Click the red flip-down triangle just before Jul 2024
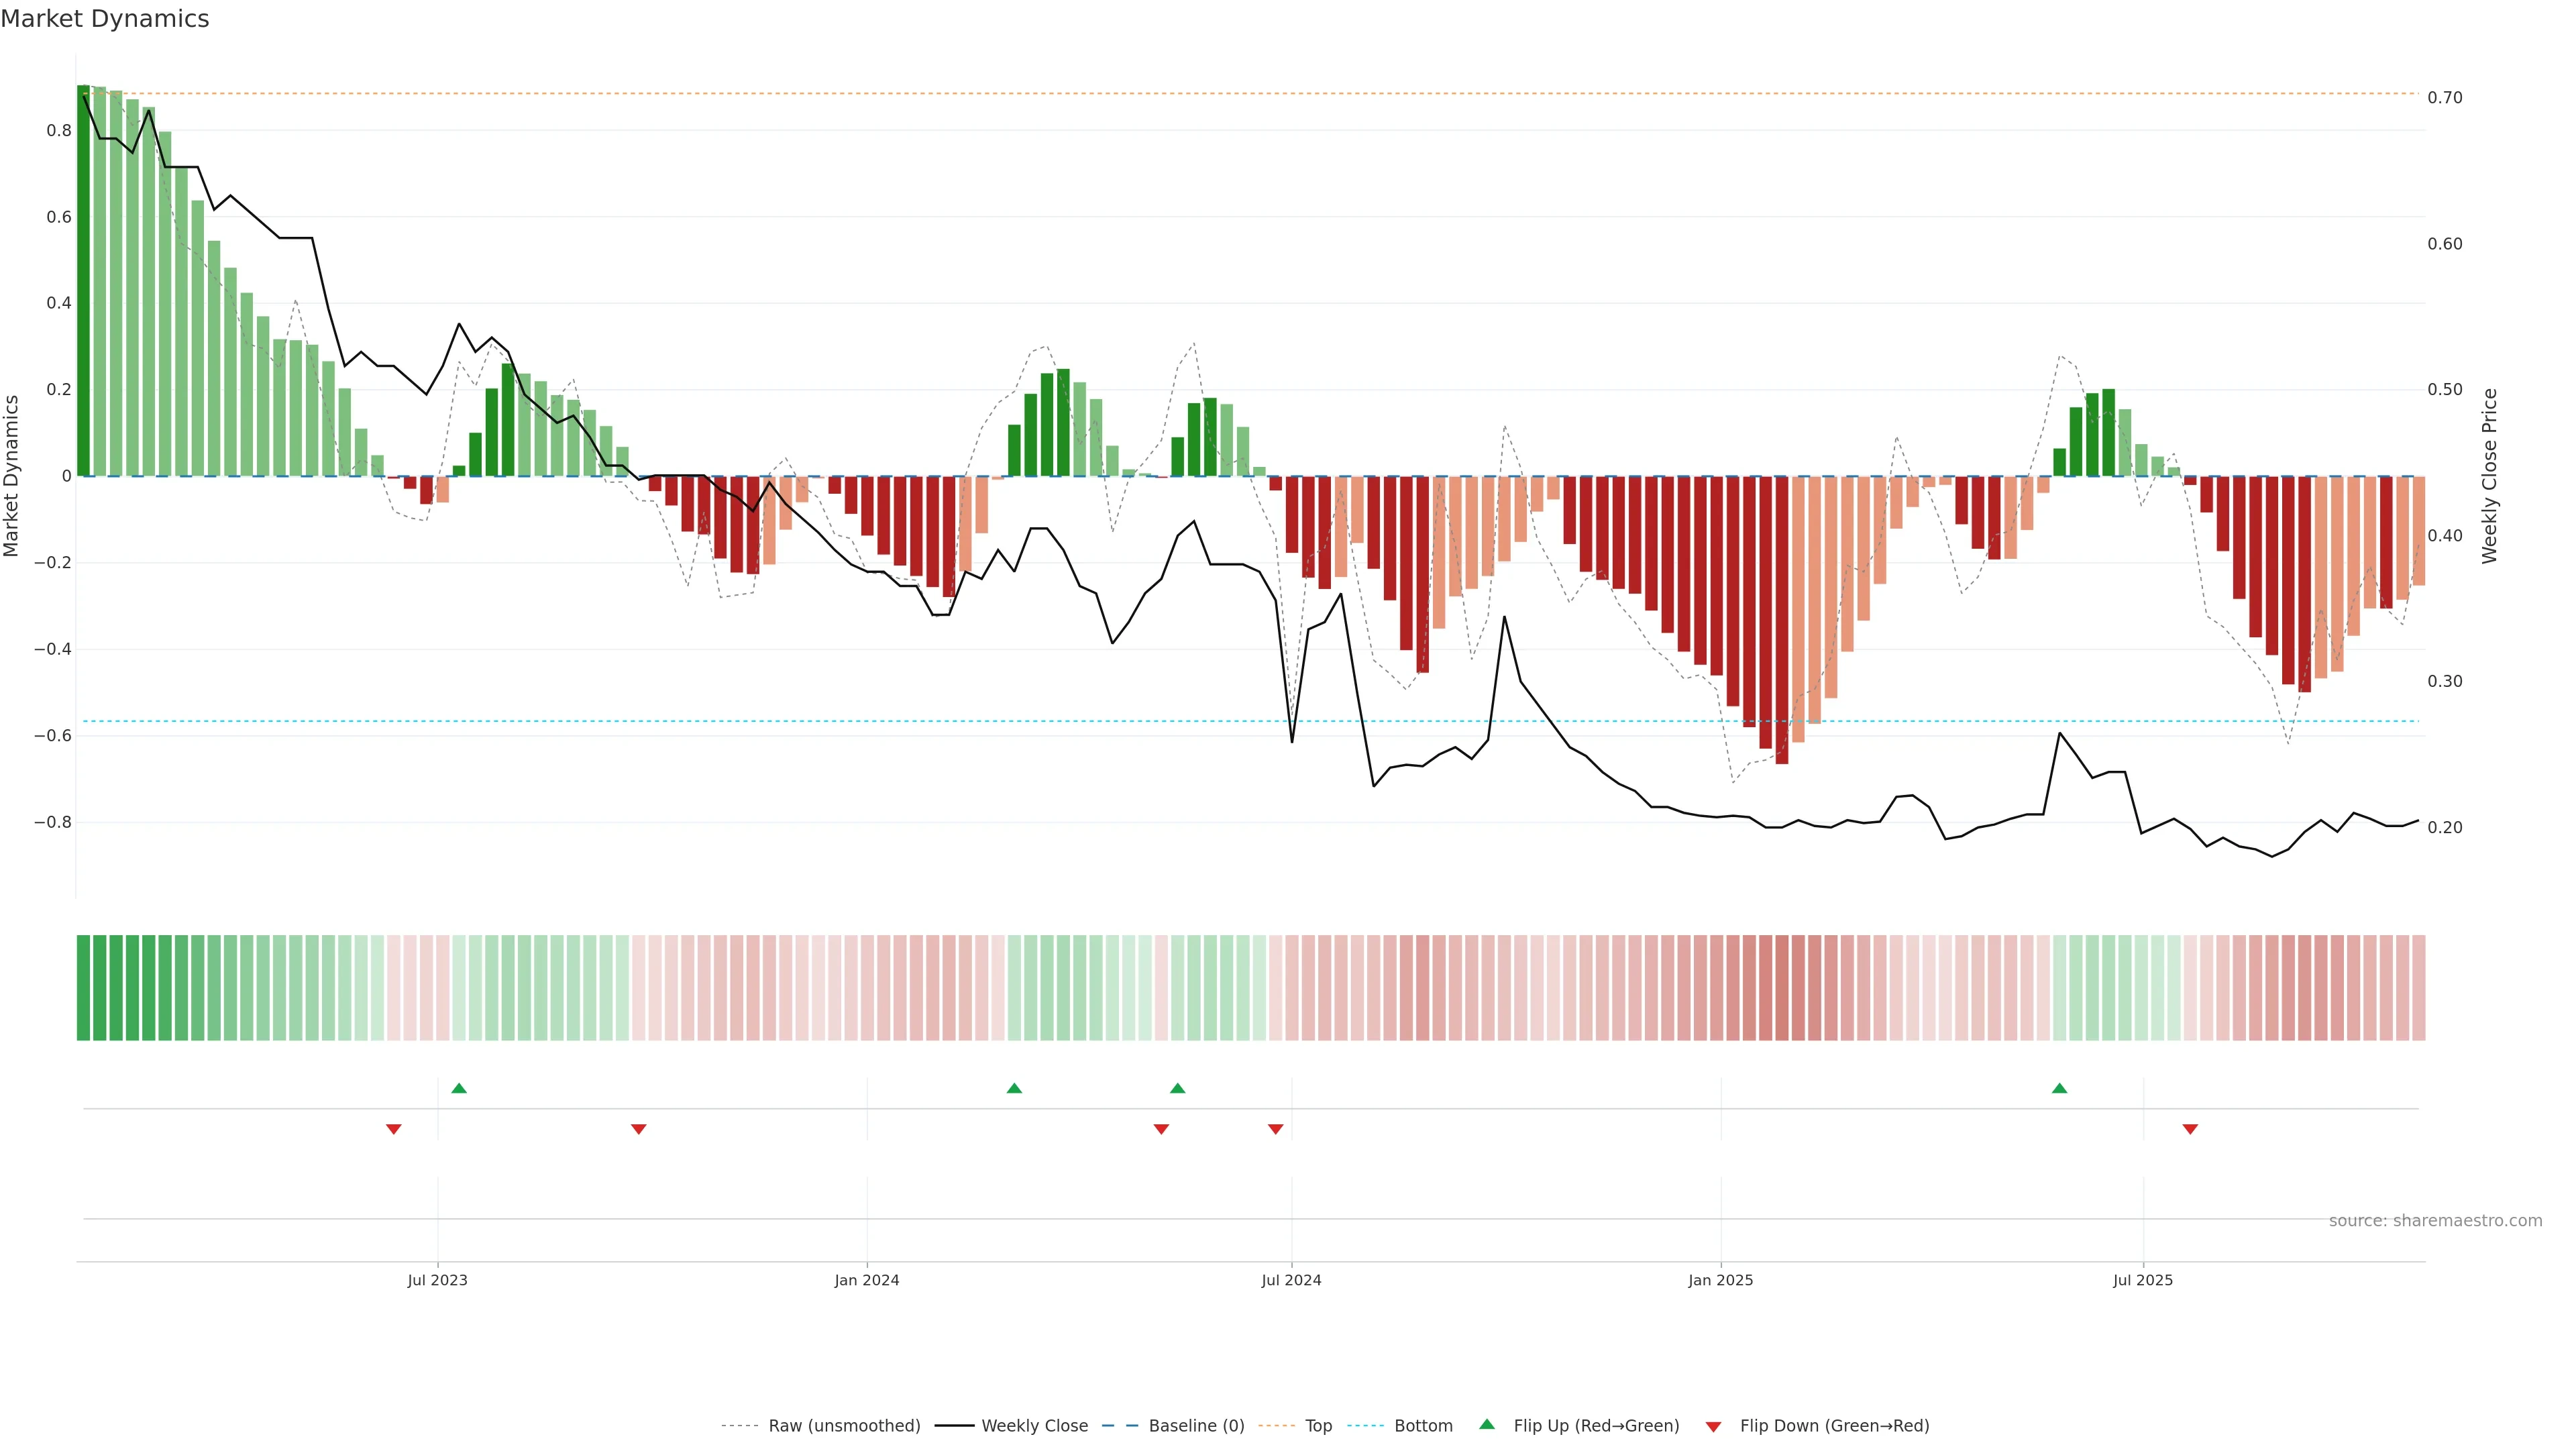Image resolution: width=2576 pixels, height=1449 pixels. tap(1275, 1129)
